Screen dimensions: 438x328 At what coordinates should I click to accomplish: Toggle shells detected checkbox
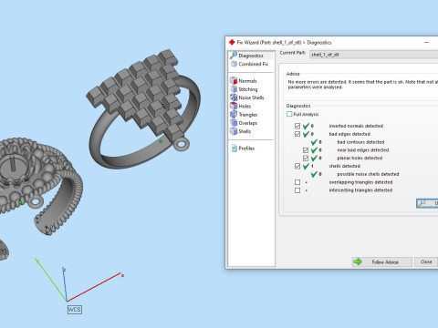click(297, 166)
